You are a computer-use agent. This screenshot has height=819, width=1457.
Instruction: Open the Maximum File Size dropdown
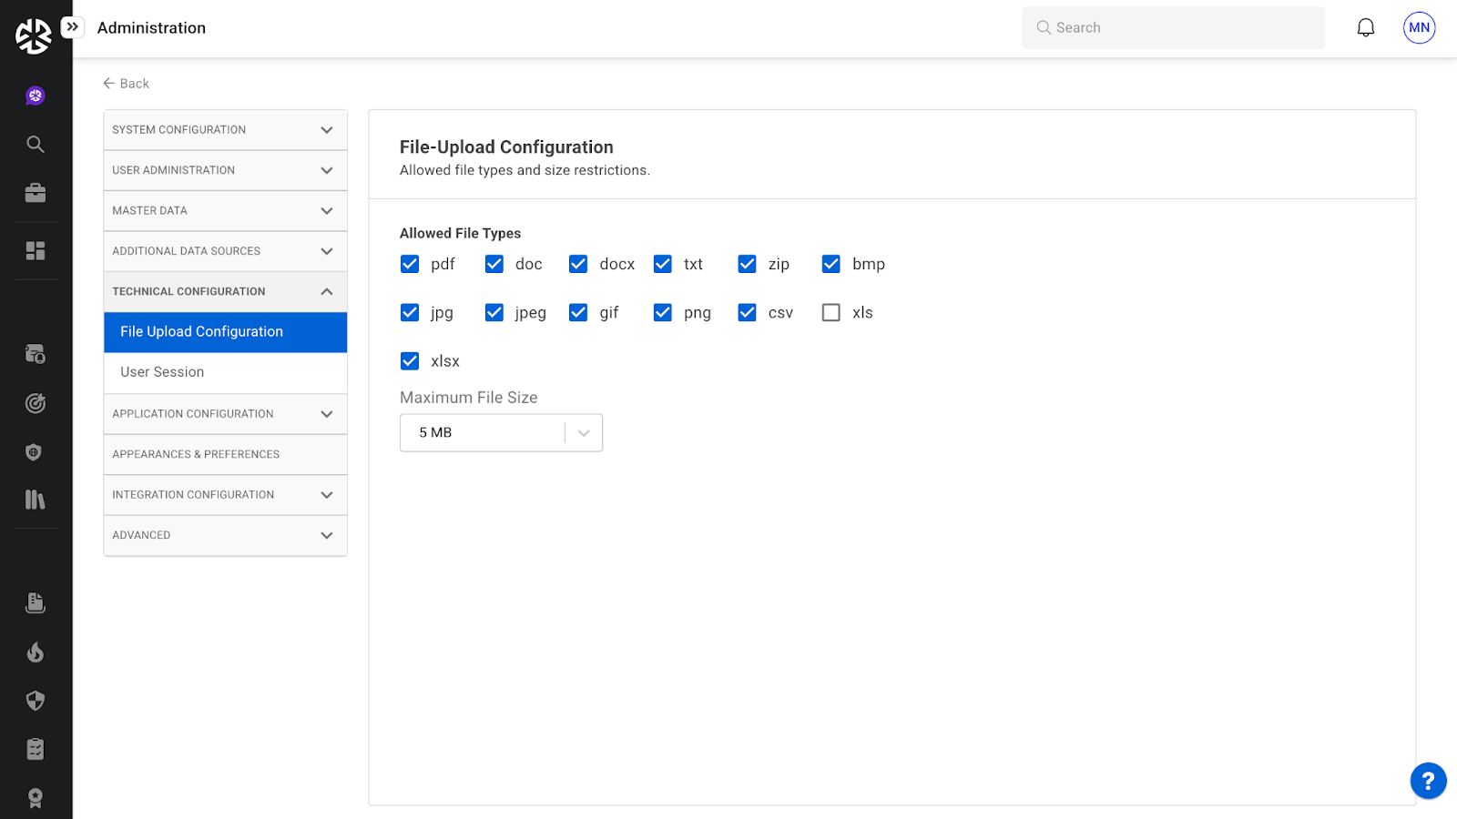501,433
